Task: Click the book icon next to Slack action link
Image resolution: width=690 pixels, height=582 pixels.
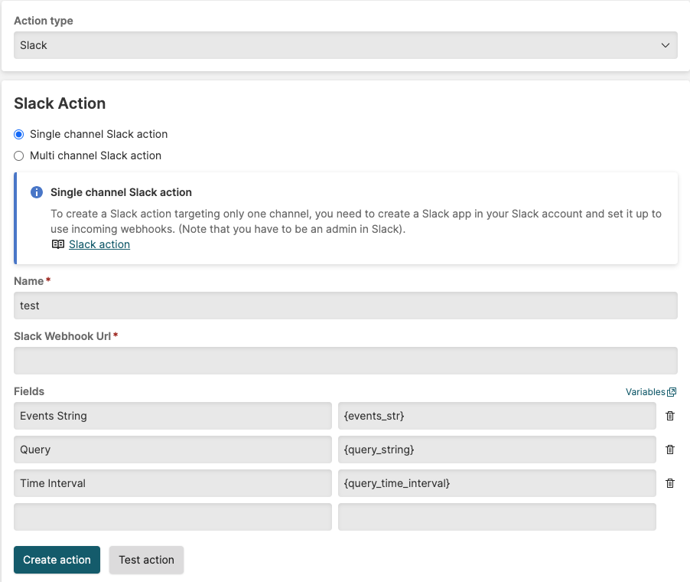Action: [57, 244]
